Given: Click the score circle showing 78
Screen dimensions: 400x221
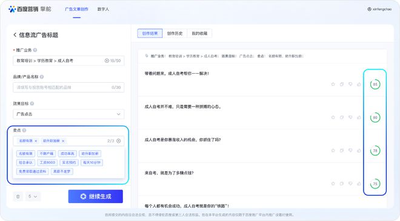Looking at the screenshot, I should [375, 150].
